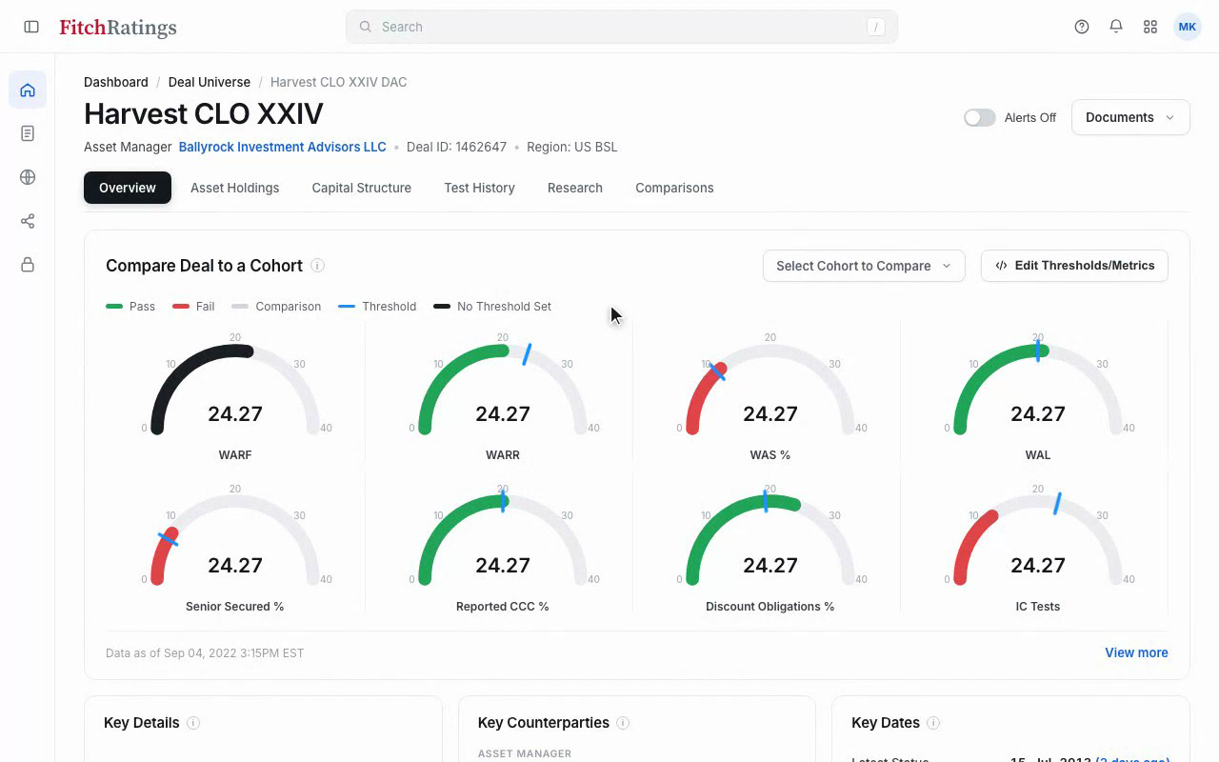Screen dimensions: 1219x762
Task: Click the IC Tests gauge chart
Action: point(1038,548)
